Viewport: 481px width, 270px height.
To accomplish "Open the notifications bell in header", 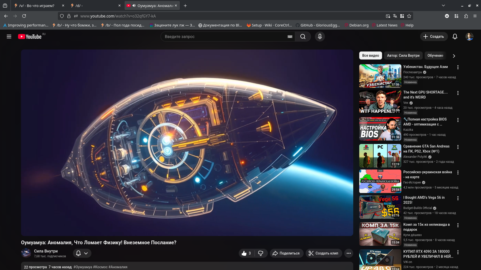I will tap(455, 36).
